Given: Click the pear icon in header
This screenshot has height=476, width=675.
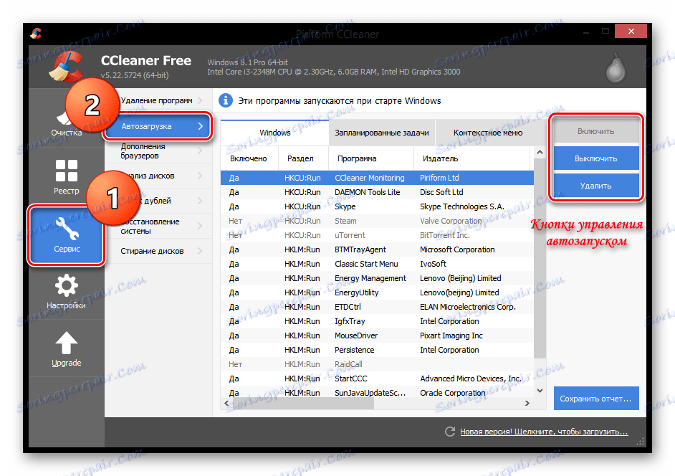Looking at the screenshot, I should 616,68.
